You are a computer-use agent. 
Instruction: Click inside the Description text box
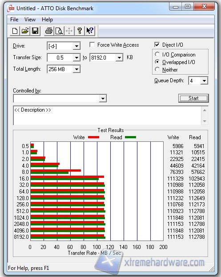point(107,116)
